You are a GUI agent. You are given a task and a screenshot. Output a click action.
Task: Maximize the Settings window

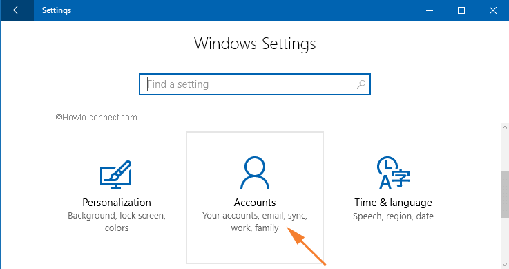pos(461,10)
